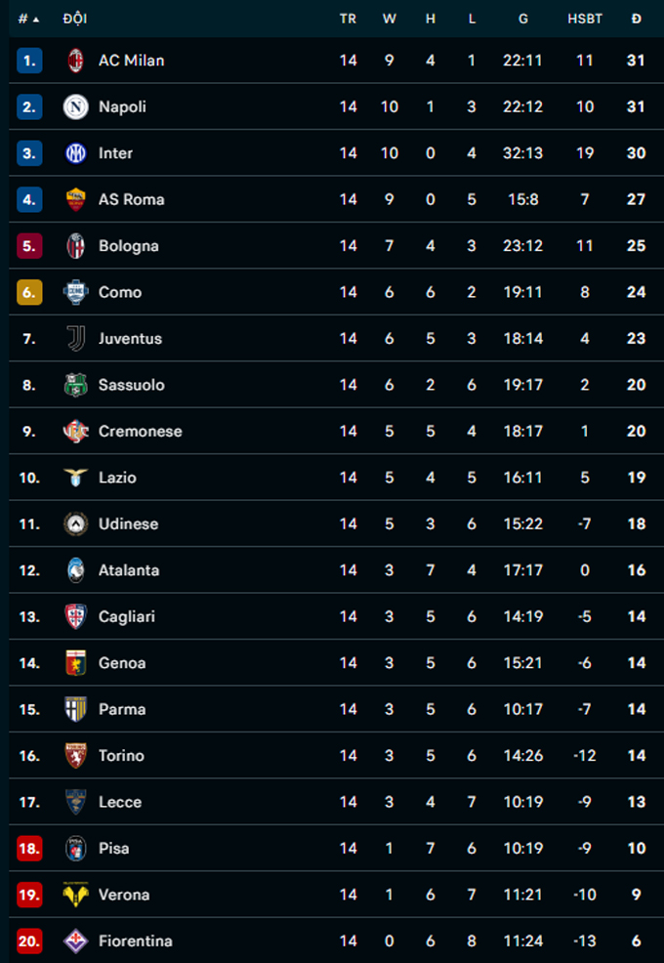The height and width of the screenshot is (963, 664).
Task: Click the Atalanta team name
Action: (129, 570)
